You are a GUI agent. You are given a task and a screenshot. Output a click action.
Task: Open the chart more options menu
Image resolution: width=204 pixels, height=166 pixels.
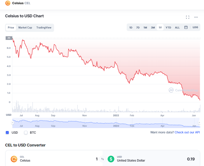[196, 17]
